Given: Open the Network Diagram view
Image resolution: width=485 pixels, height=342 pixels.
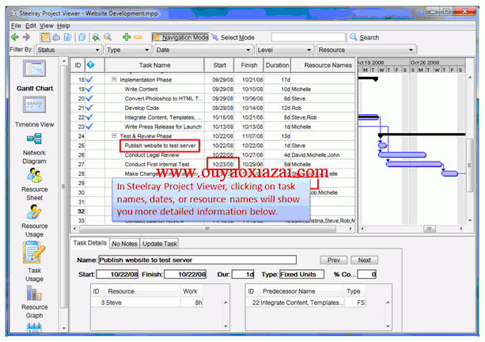Looking at the screenshot, I should pos(34,139).
